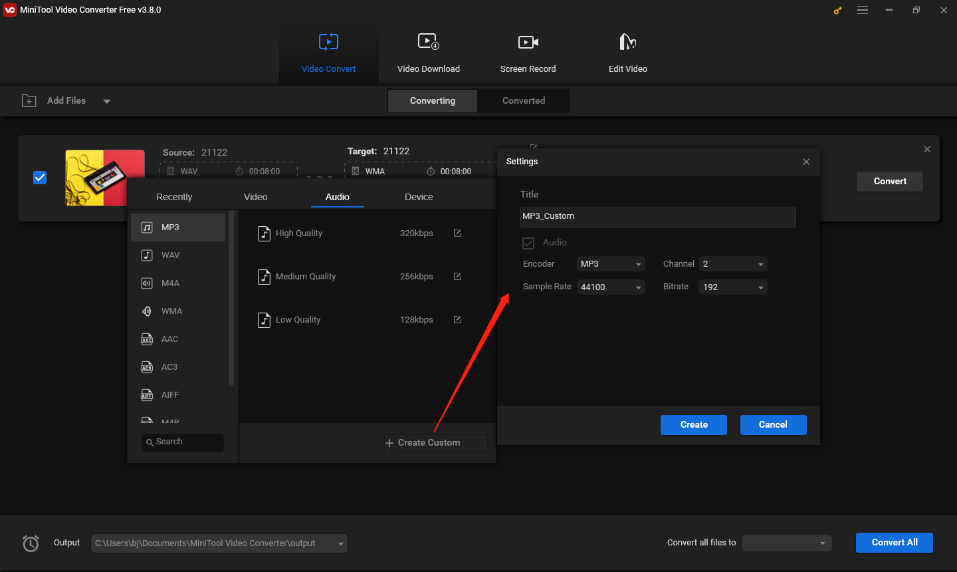
Task: Open the Video Convert section icon
Action: (328, 42)
